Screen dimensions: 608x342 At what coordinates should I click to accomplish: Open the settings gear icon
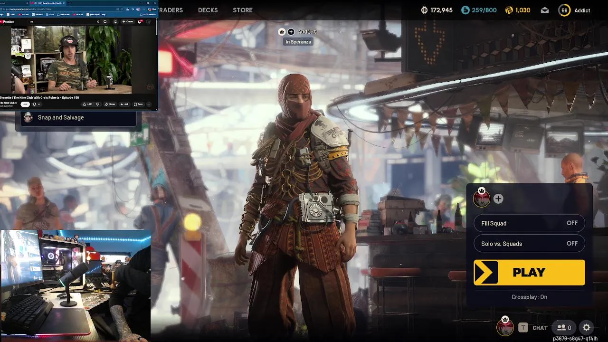coord(587,327)
